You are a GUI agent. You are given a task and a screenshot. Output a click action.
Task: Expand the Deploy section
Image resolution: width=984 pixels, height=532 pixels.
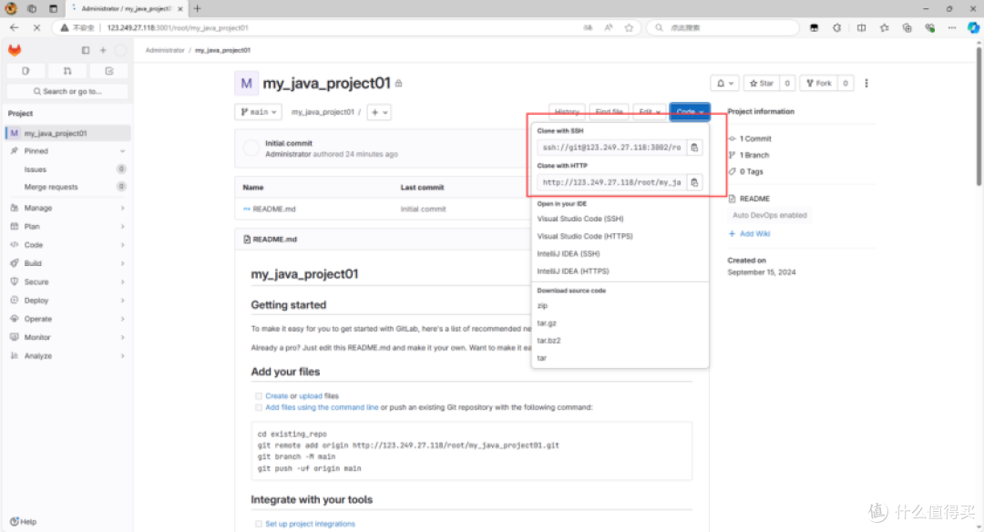67,301
